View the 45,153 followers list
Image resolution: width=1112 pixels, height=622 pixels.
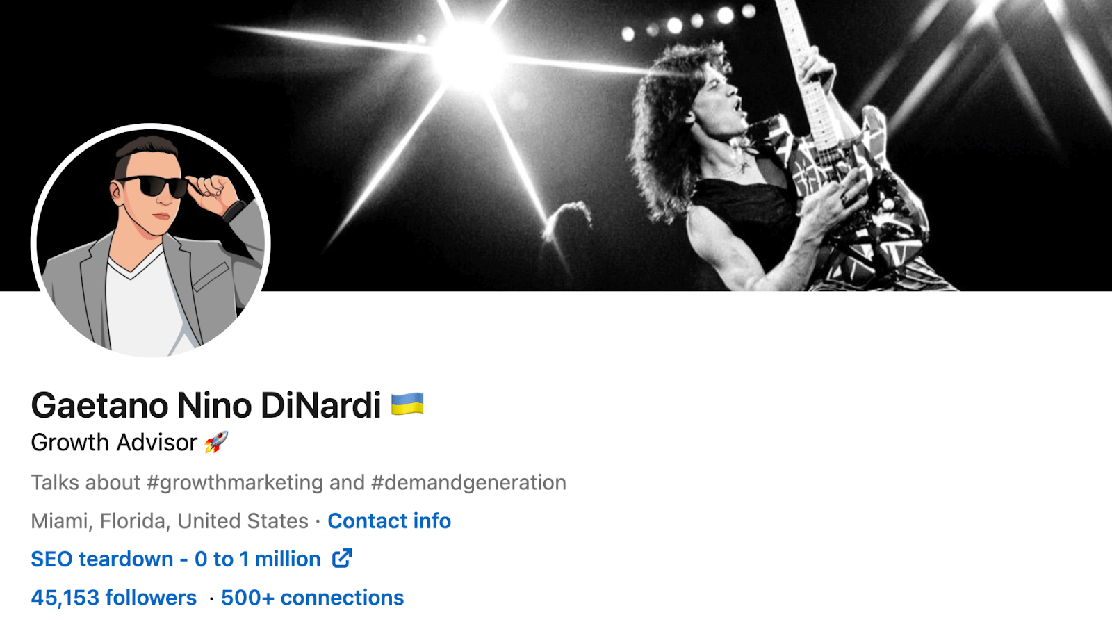click(x=114, y=598)
